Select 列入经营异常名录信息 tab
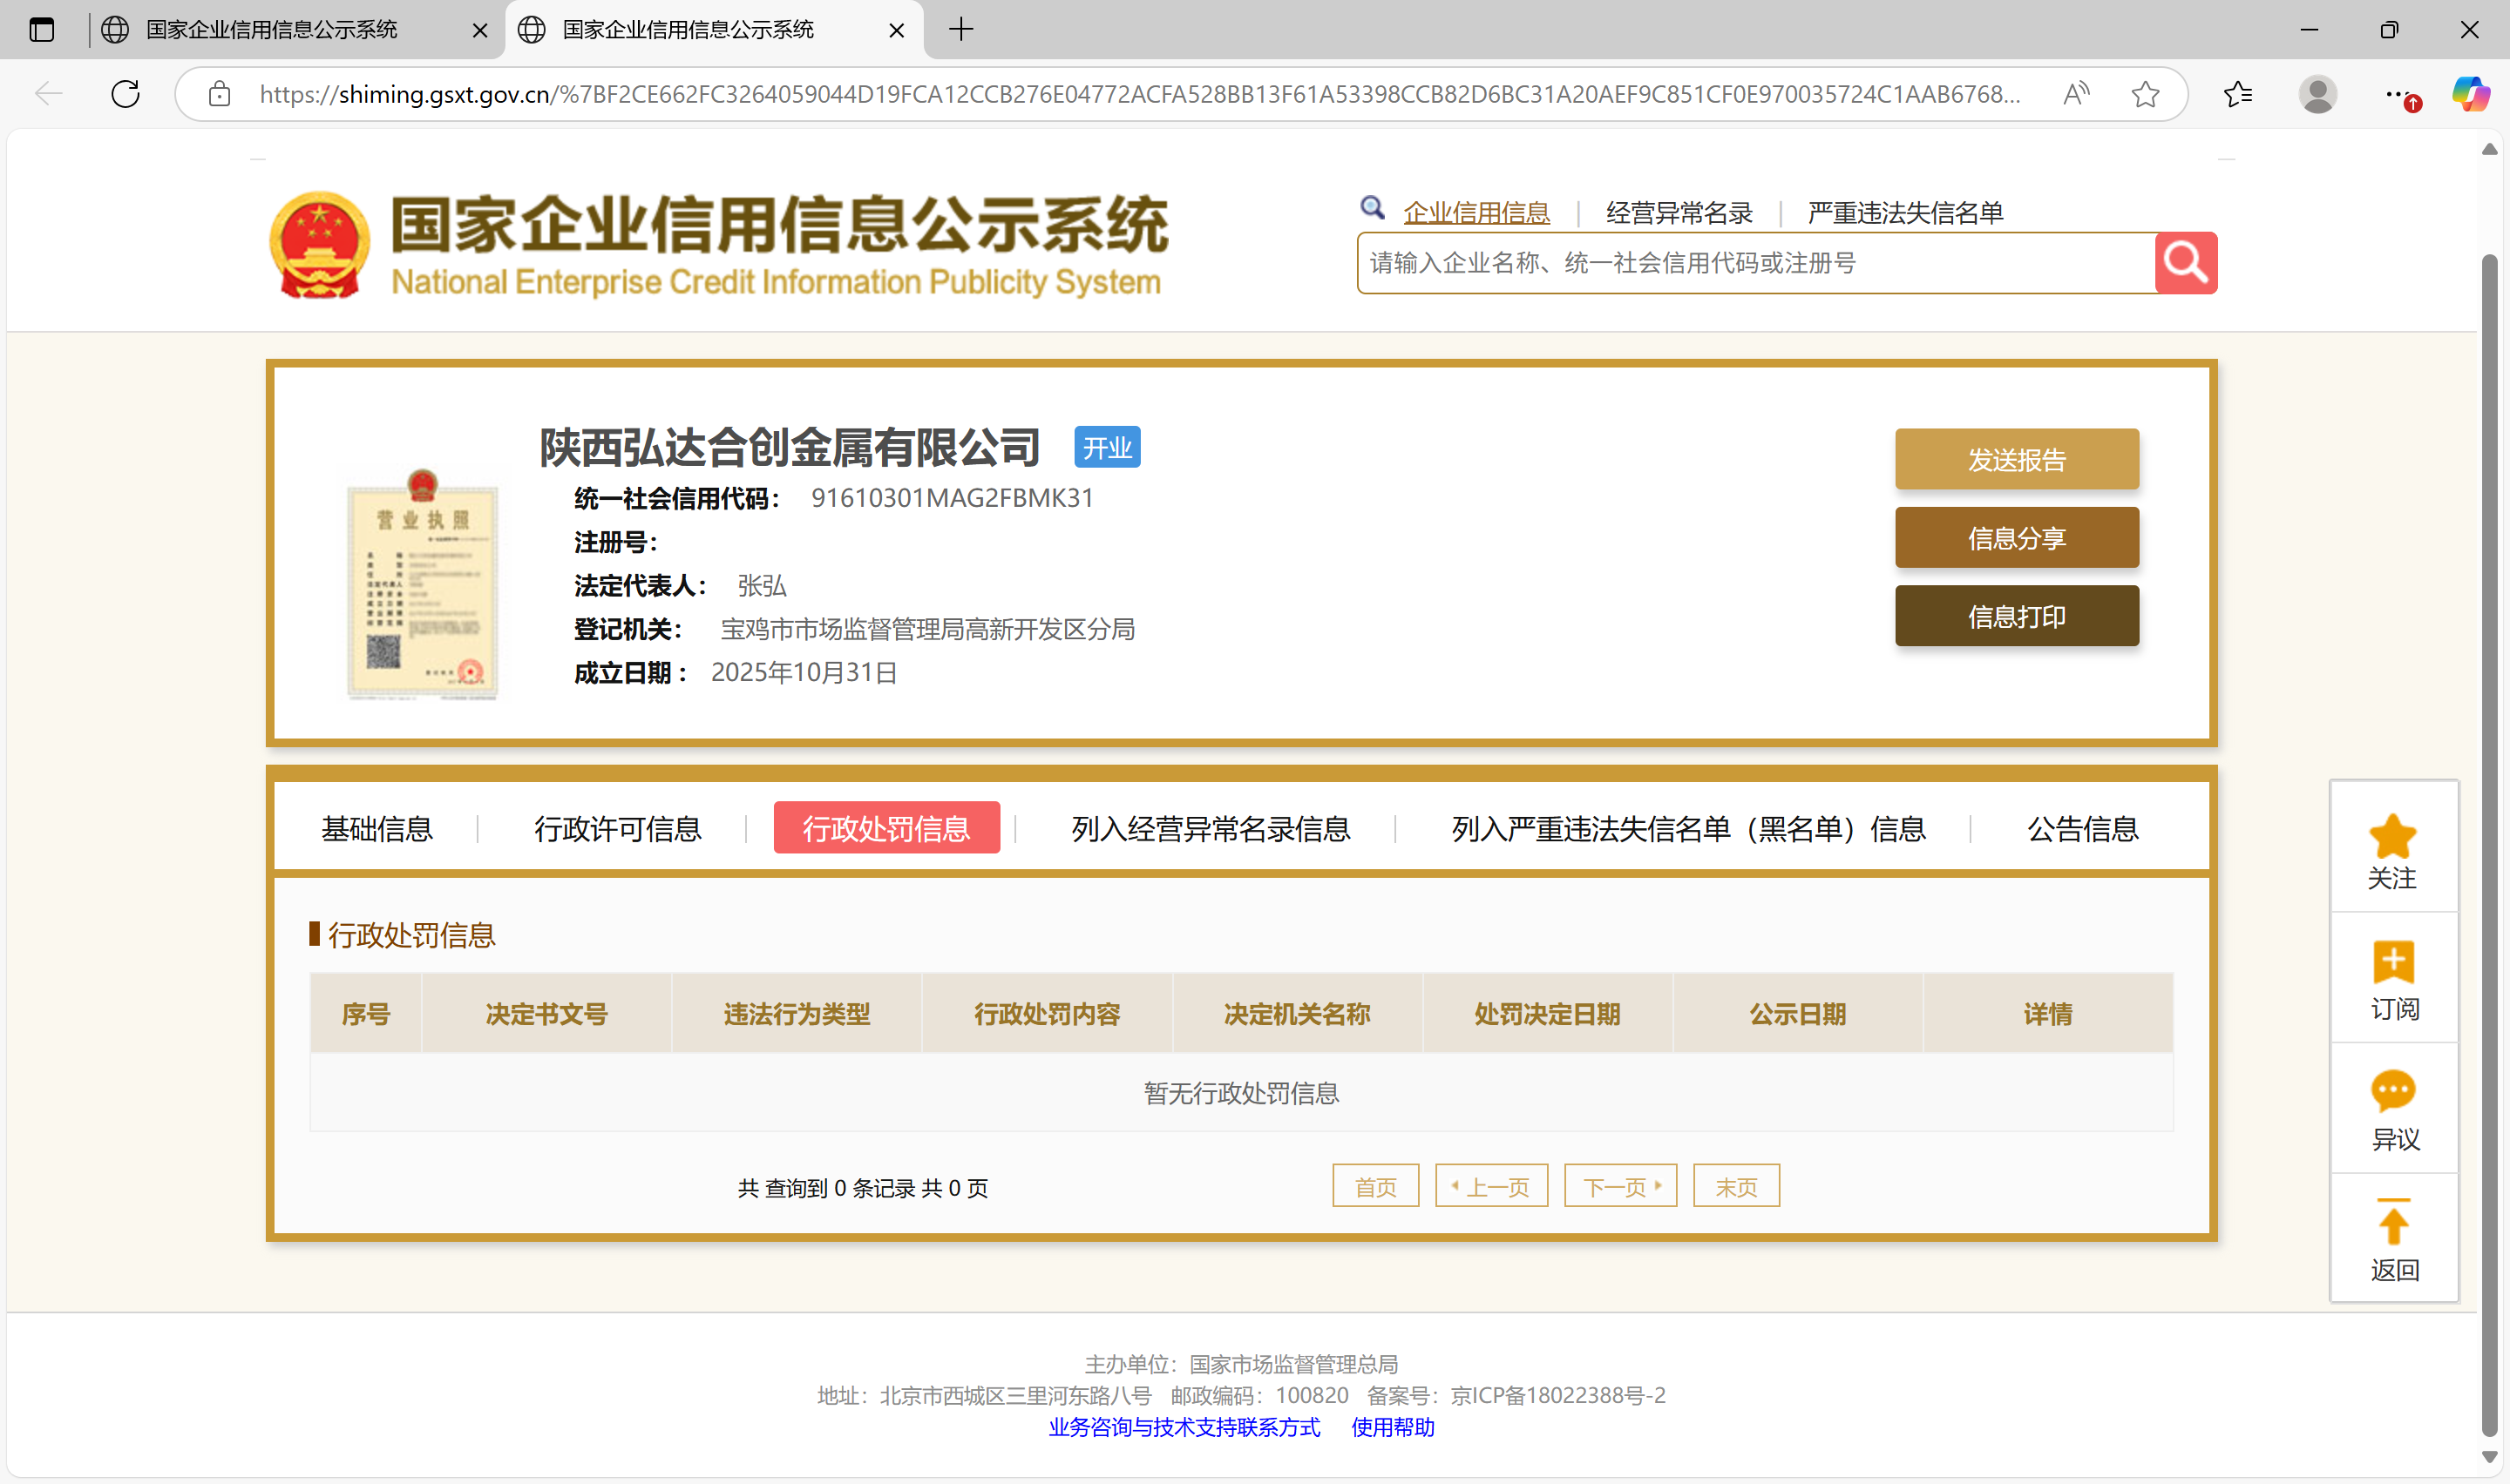This screenshot has width=2510, height=1484. 1211,828
